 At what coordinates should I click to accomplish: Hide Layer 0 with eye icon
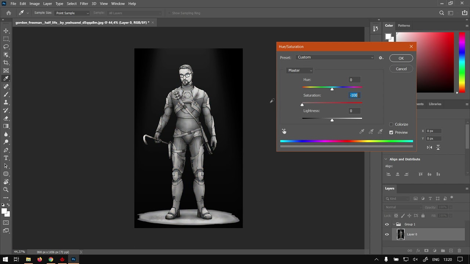387,234
